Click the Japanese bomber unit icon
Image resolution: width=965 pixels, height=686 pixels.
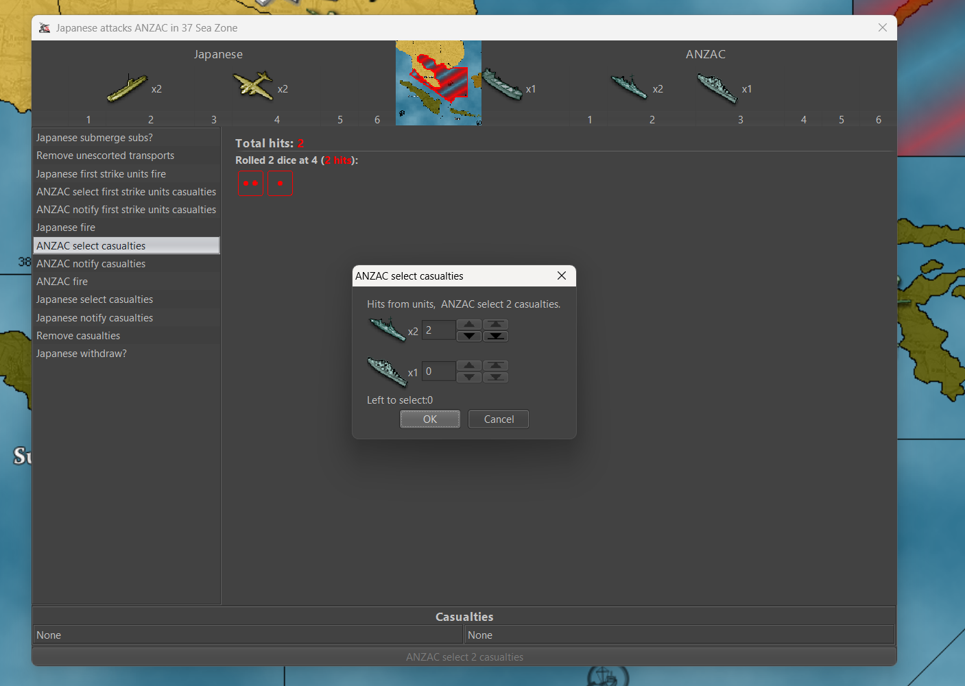(x=253, y=86)
